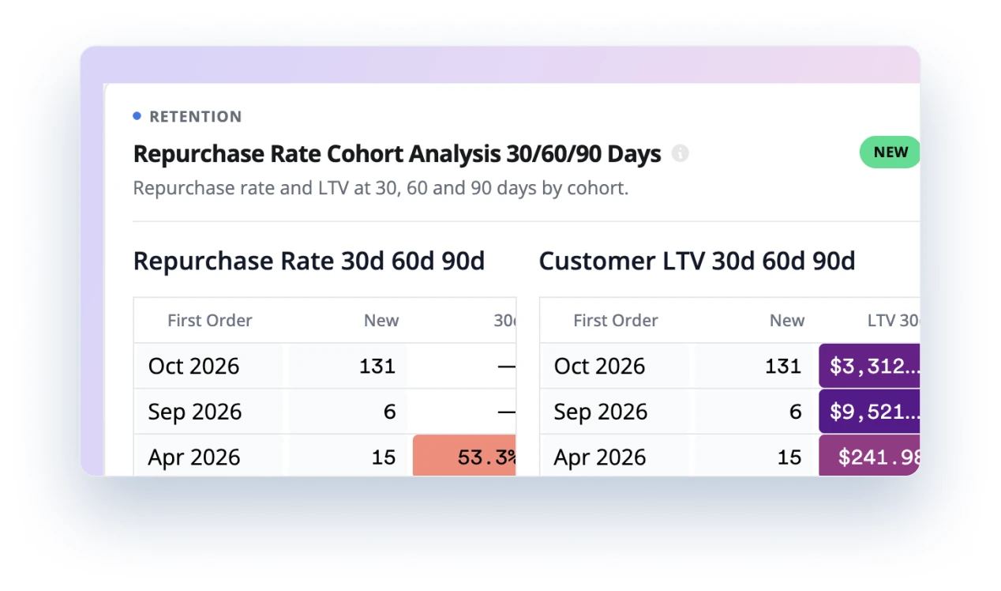Click New column header in Repurchase Rate table
1001x591 pixels.
[x=381, y=321]
